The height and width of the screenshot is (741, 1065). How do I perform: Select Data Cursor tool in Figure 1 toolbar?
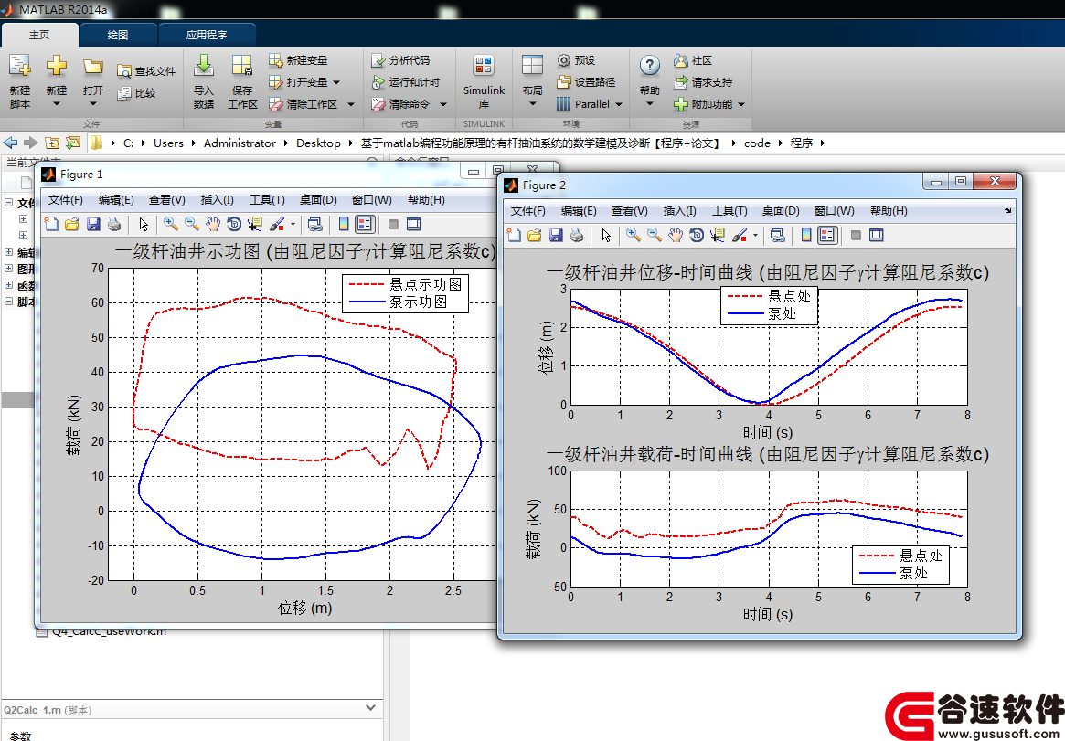tap(255, 224)
